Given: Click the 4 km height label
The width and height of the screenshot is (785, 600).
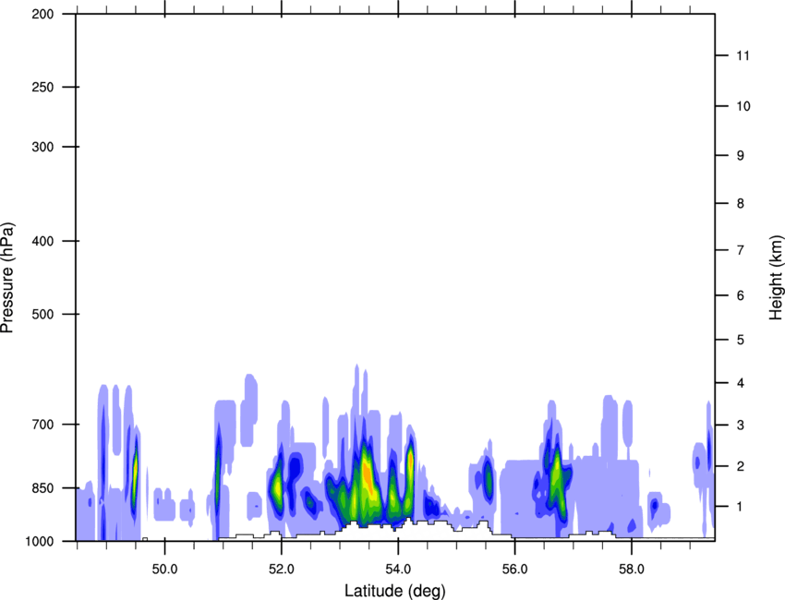Looking at the screenshot, I should point(741,383).
